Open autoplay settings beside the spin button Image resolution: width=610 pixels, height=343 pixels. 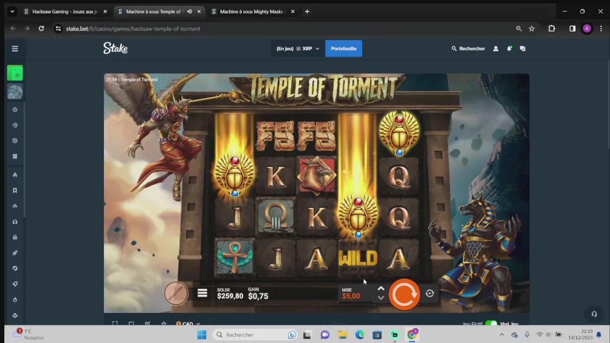click(430, 293)
